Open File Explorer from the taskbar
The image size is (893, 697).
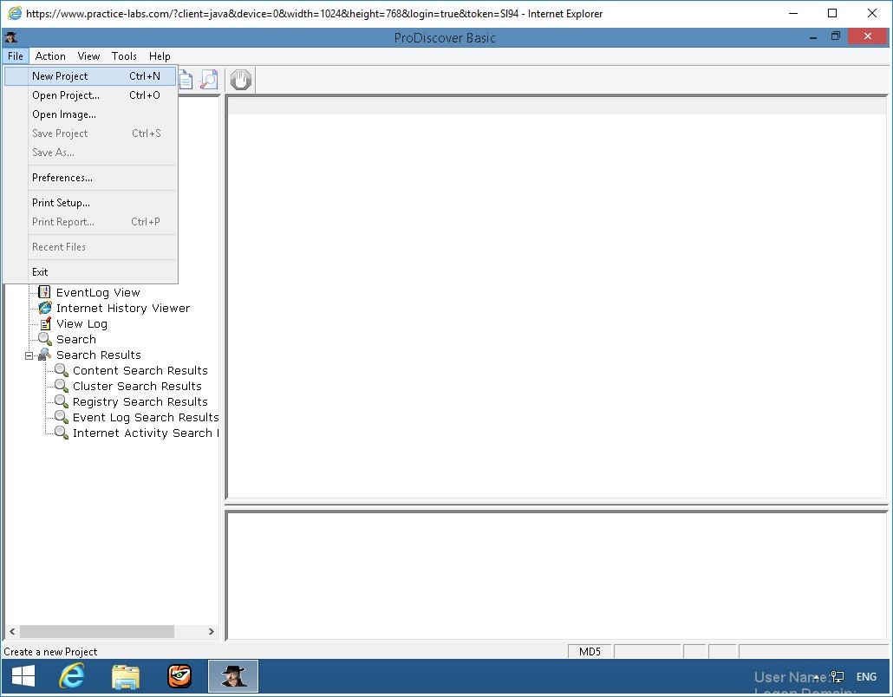pyautogui.click(x=126, y=676)
